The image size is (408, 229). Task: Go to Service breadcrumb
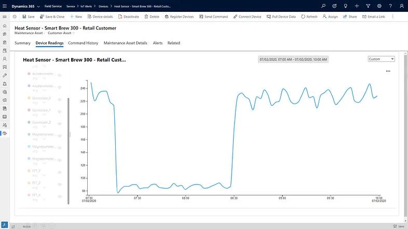[x=71, y=6]
